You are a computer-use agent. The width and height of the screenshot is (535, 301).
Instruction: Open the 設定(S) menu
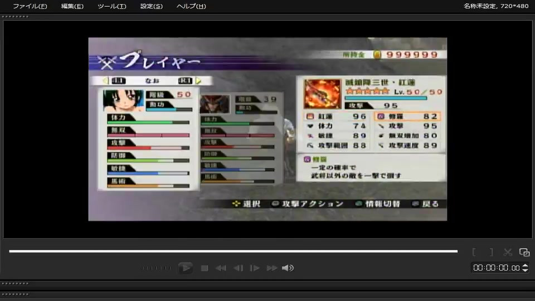coord(152,6)
